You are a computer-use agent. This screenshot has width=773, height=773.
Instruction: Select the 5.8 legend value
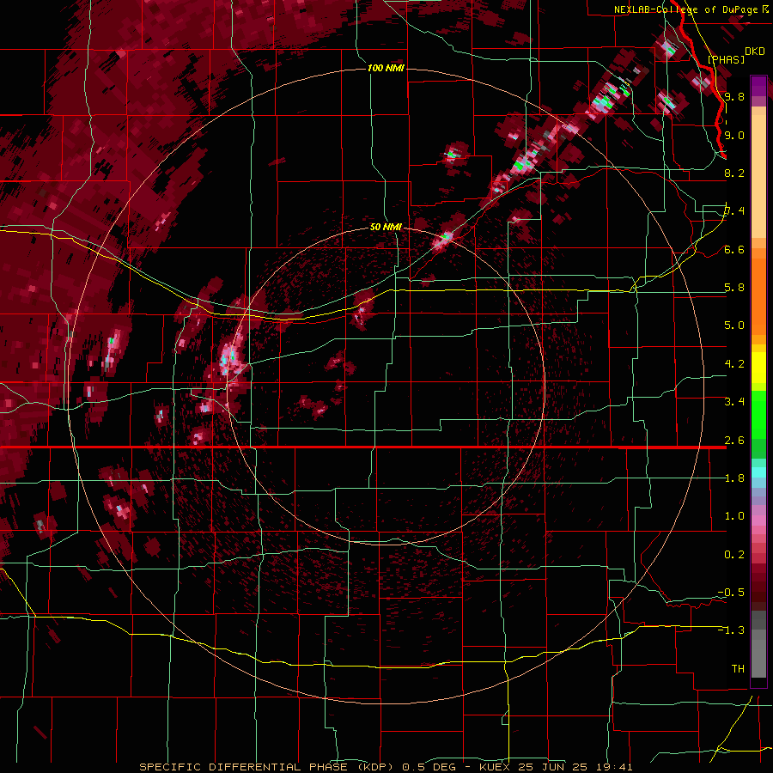(734, 287)
